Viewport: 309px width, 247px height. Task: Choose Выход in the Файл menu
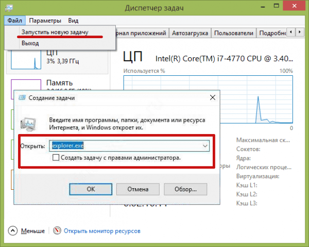click(x=30, y=43)
